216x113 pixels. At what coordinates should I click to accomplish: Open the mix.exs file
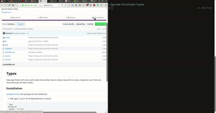point(8,56)
